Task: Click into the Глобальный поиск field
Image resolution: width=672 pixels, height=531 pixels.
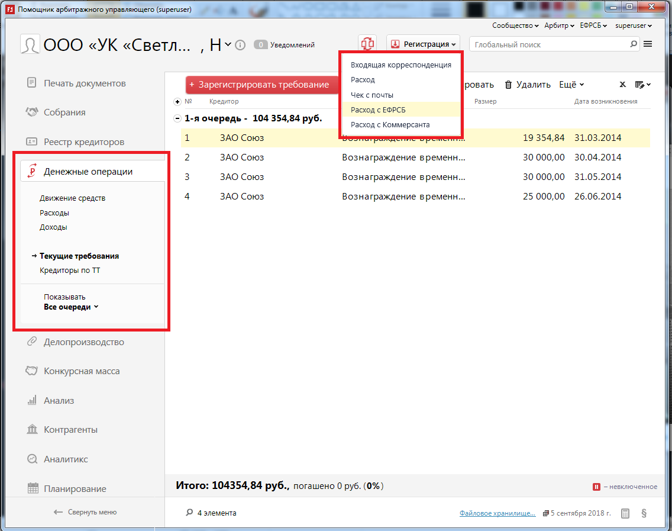Action: coord(550,44)
